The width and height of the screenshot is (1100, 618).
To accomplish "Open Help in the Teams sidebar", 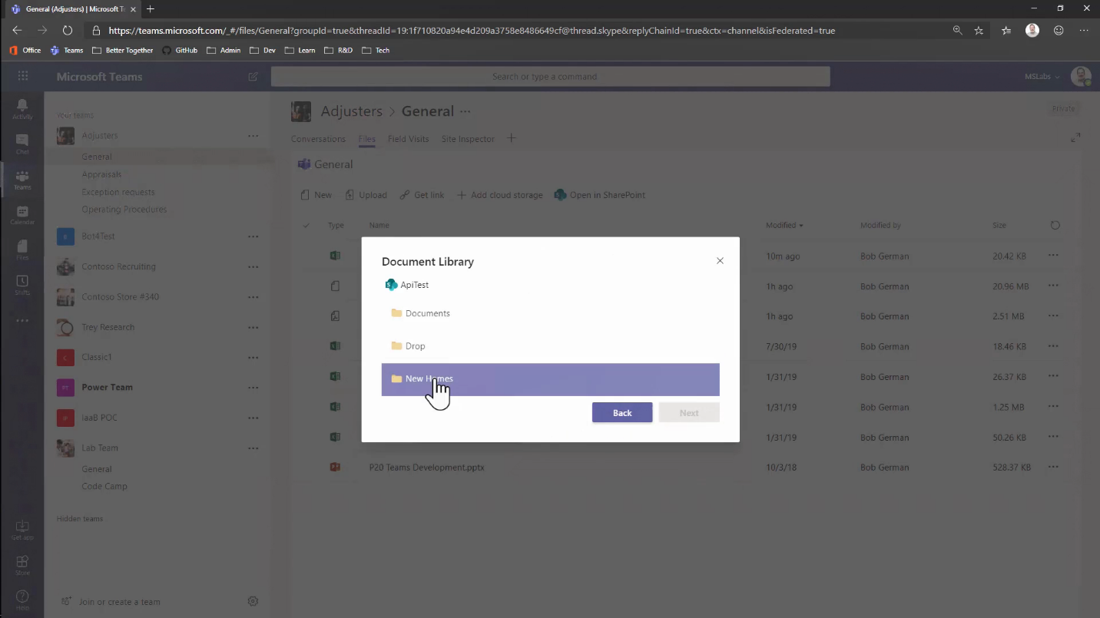I will point(22,600).
